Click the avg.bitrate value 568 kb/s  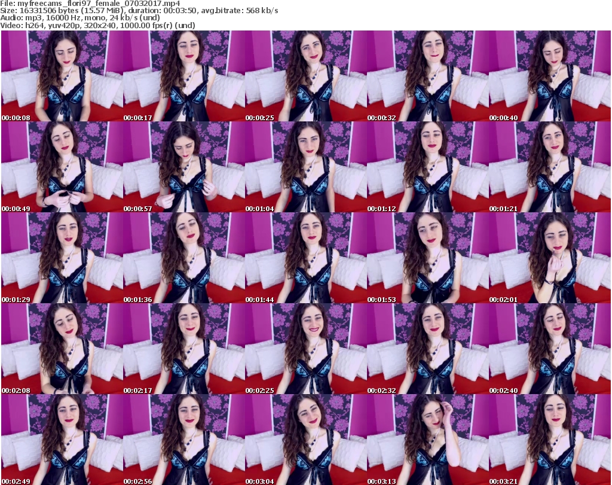point(262,11)
